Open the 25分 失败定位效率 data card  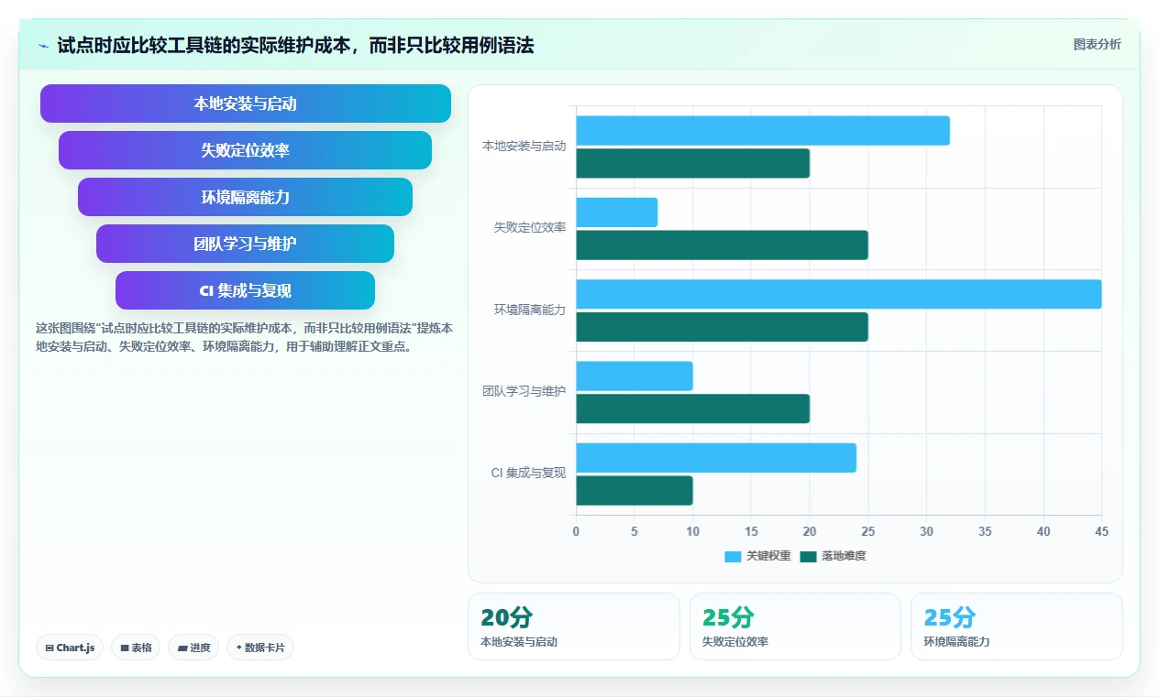795,626
